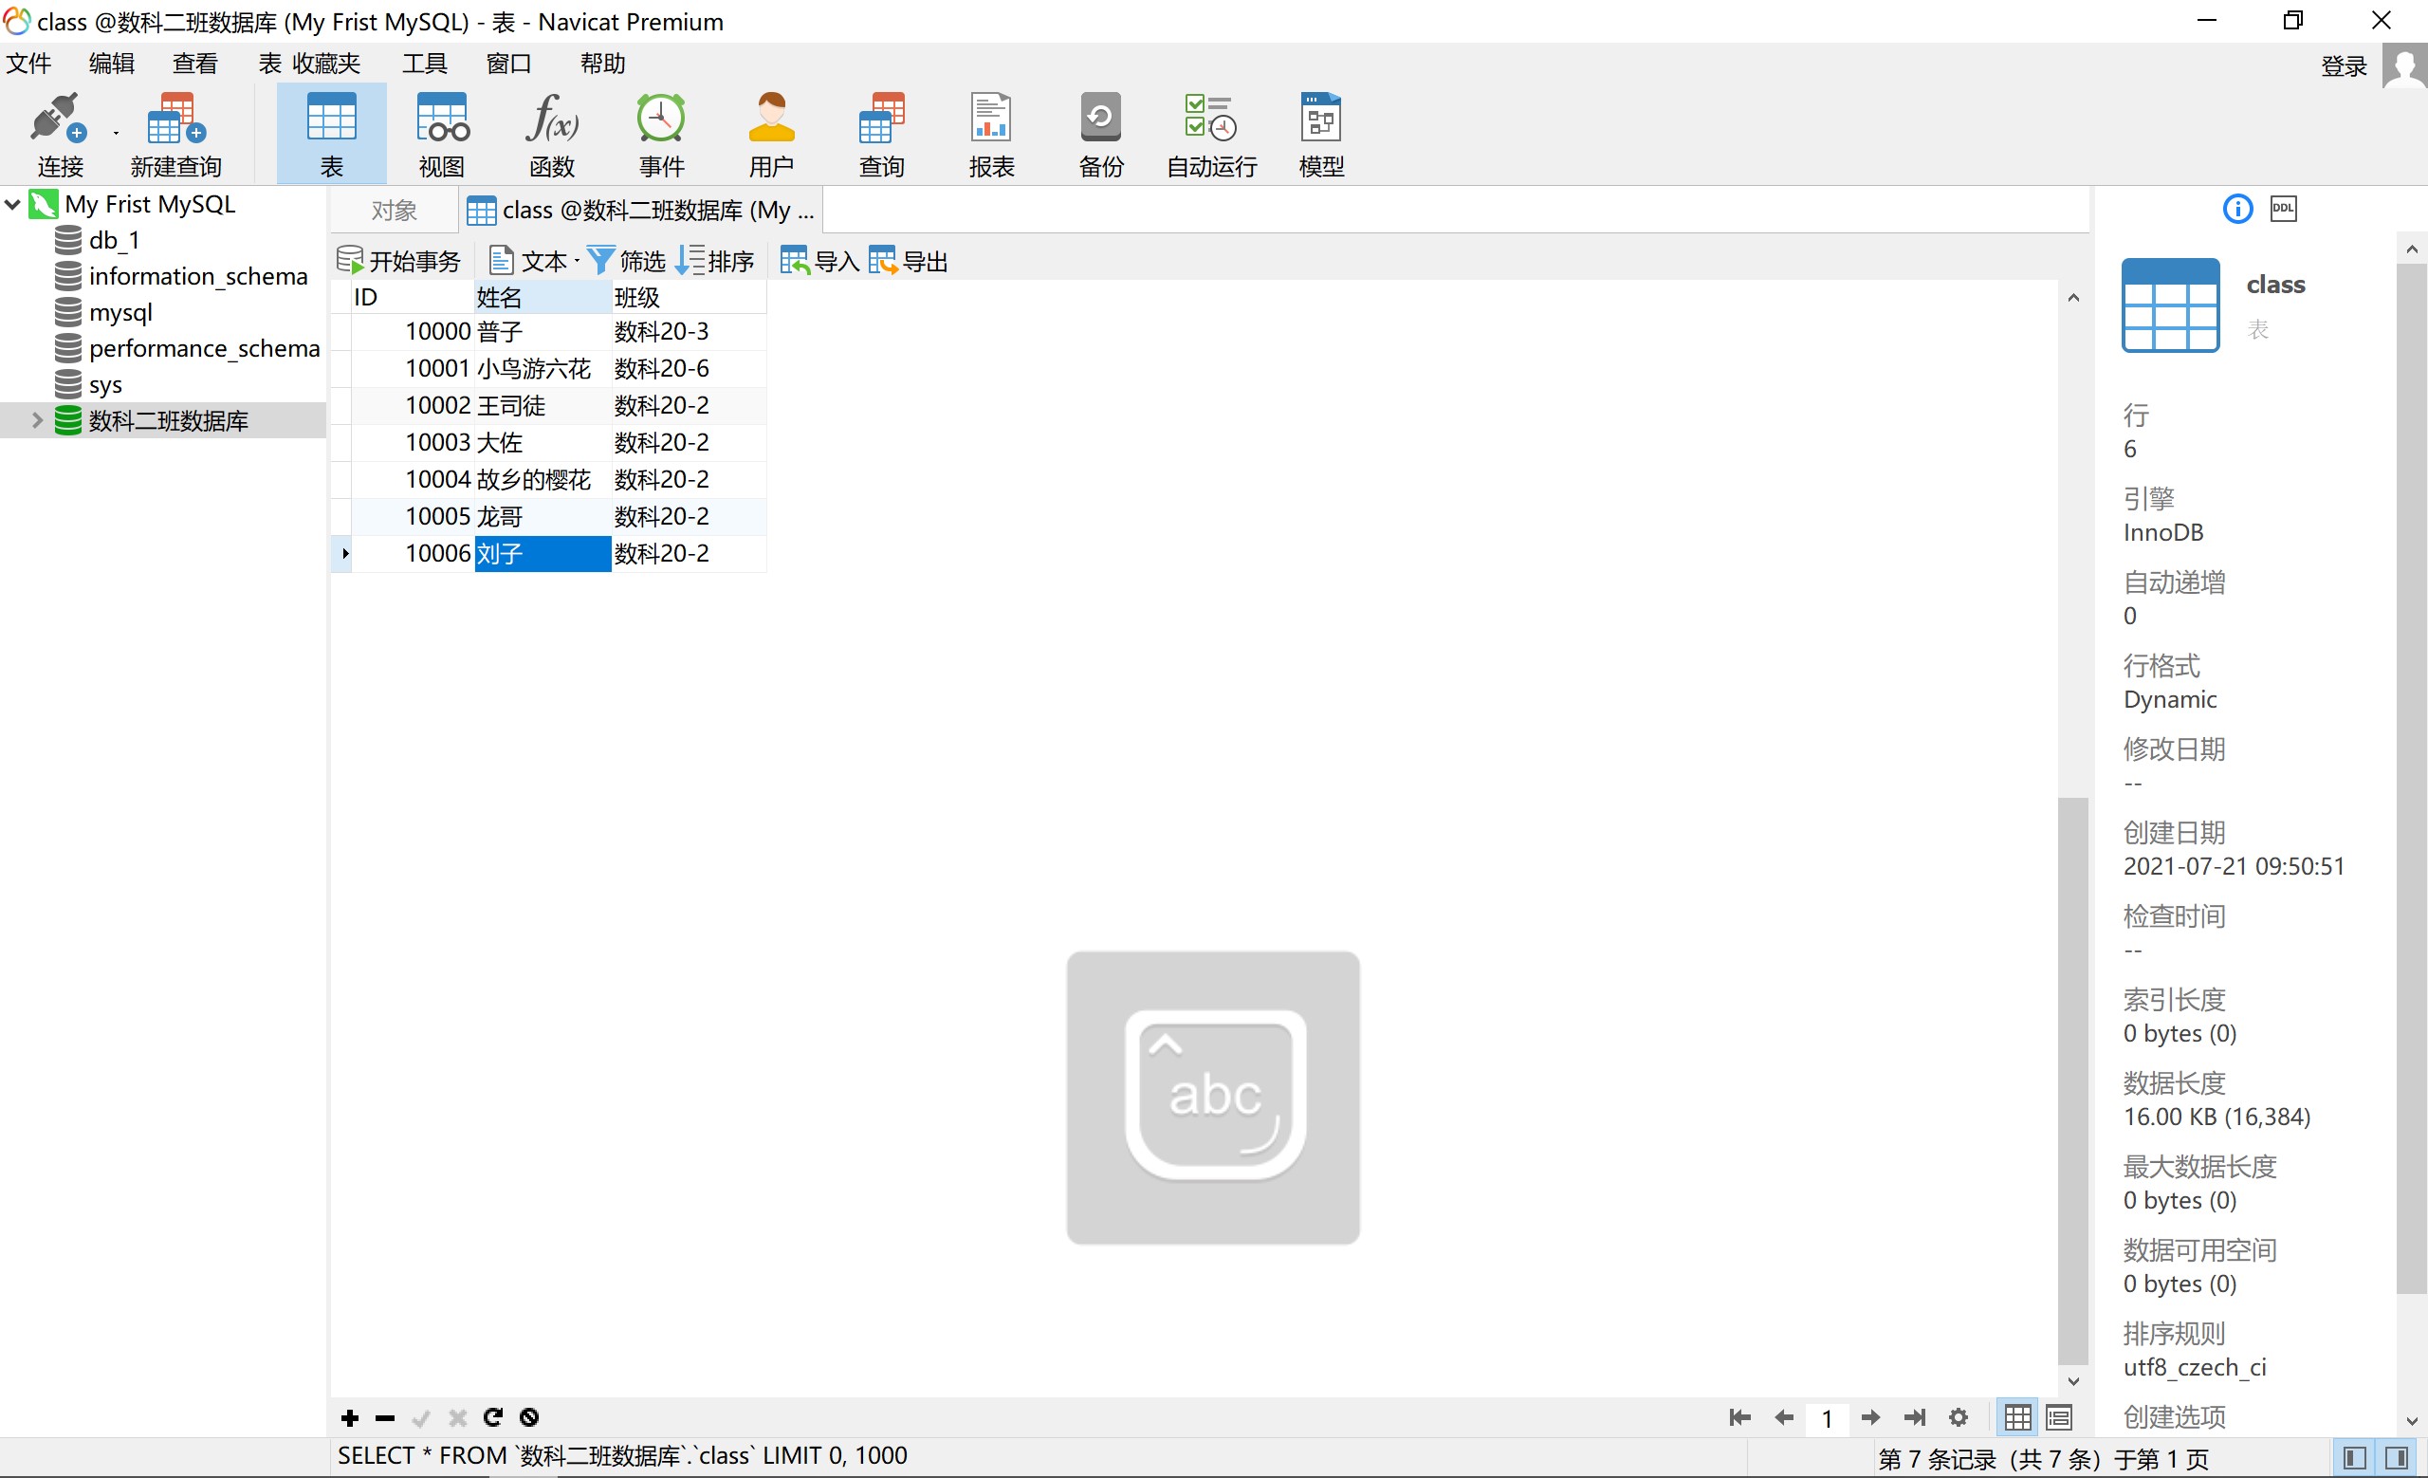The height and width of the screenshot is (1478, 2428).
Task: Toggle the left navigation pane
Action: coord(2354,1457)
